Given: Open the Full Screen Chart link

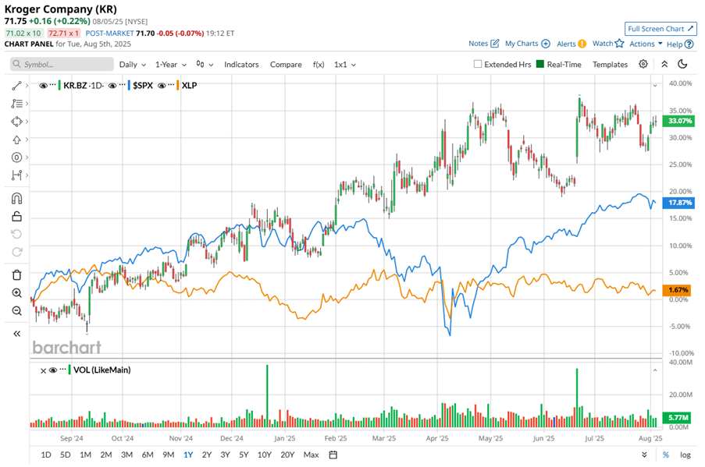Looking at the screenshot, I should click(x=660, y=29).
